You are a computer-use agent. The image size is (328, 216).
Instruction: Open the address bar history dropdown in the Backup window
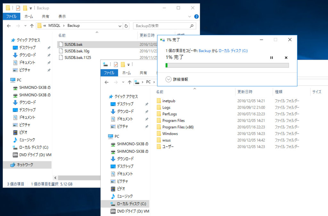coord(120,26)
